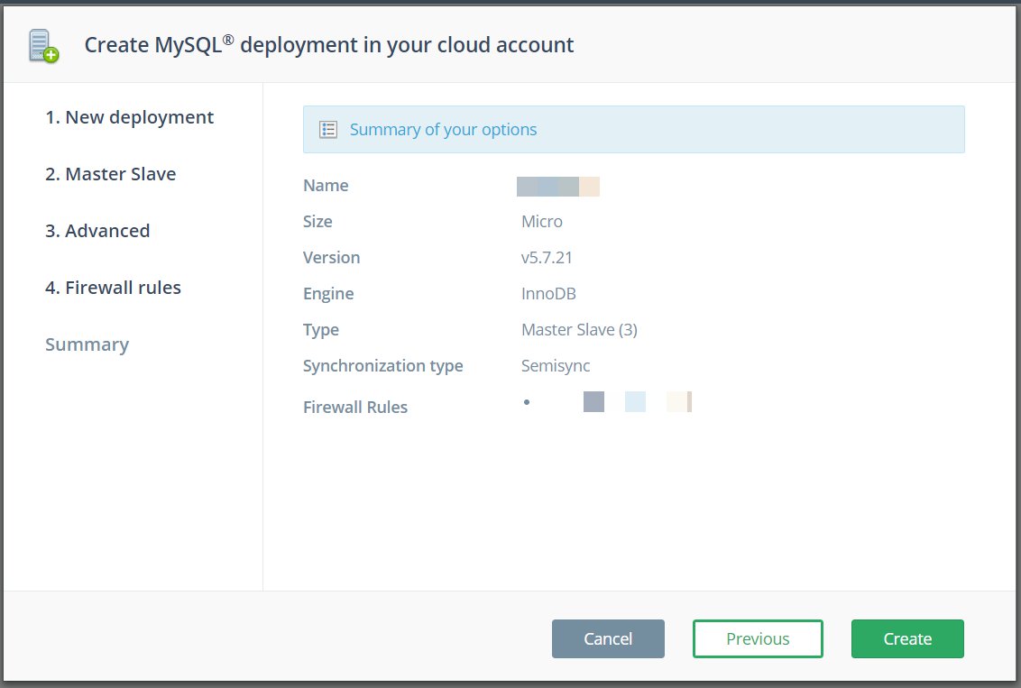Click the v5.7.21 version value

547,258
